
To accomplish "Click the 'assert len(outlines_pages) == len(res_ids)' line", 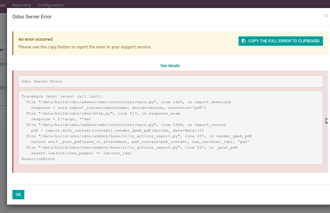I will (81, 153).
